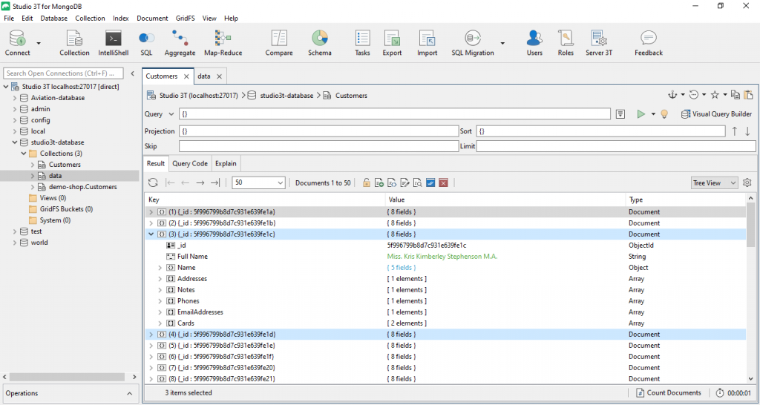The width and height of the screenshot is (760, 405).
Task: Open the Collection menu
Action: (90, 19)
